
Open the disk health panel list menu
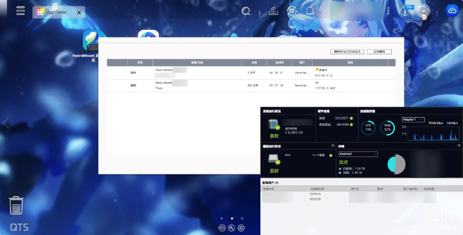332,146
